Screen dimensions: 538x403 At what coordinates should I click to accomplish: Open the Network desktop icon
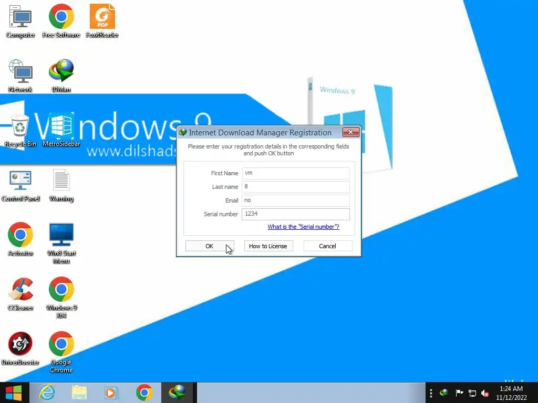tap(20, 76)
